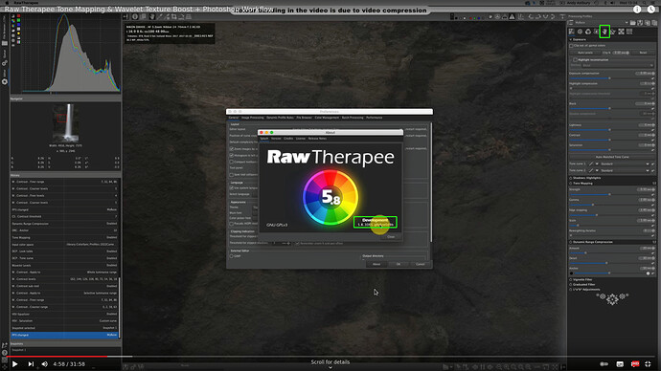The height and width of the screenshot is (371, 661).
Task: Switch to Version tab in About
Action: 276,139
